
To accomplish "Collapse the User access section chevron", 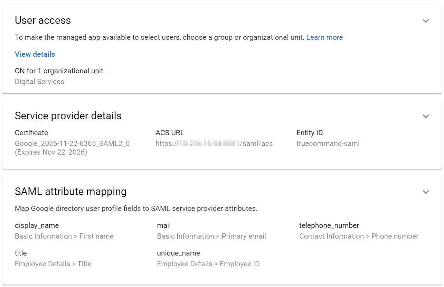I will coord(426,21).
